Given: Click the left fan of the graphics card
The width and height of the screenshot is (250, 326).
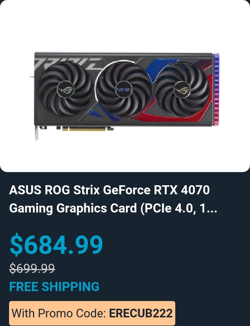Looking at the screenshot, I should [65, 89].
